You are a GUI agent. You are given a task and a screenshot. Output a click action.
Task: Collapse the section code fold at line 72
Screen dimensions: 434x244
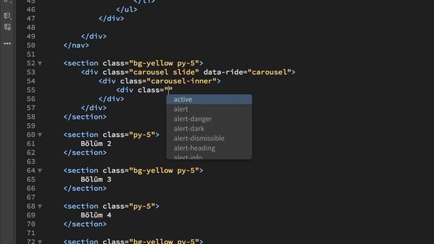point(40,241)
